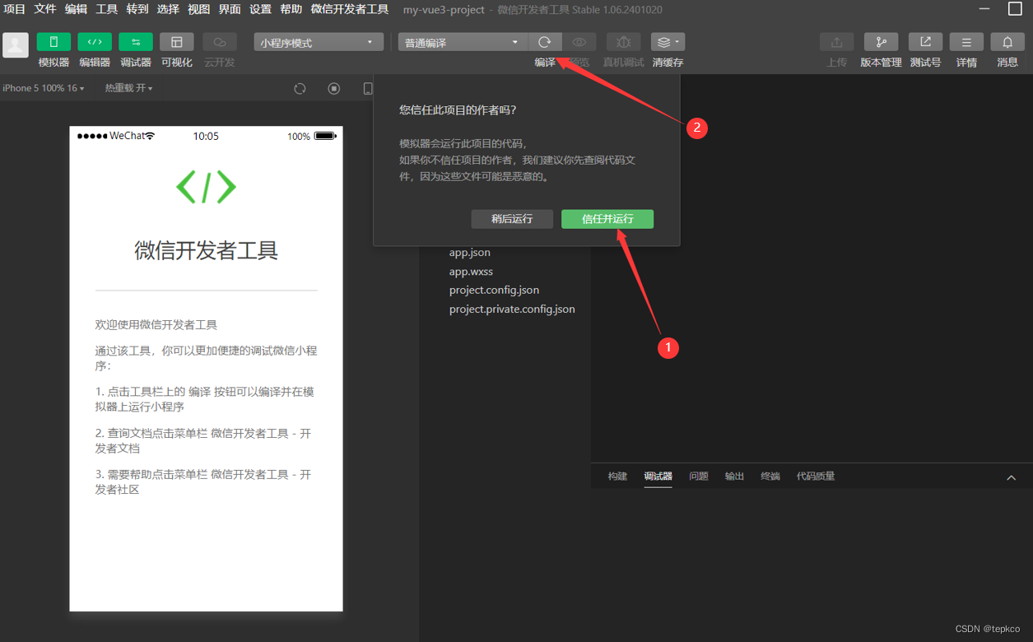The height and width of the screenshot is (642, 1033).
Task: Click the 上传 upload icon
Action: click(x=837, y=42)
